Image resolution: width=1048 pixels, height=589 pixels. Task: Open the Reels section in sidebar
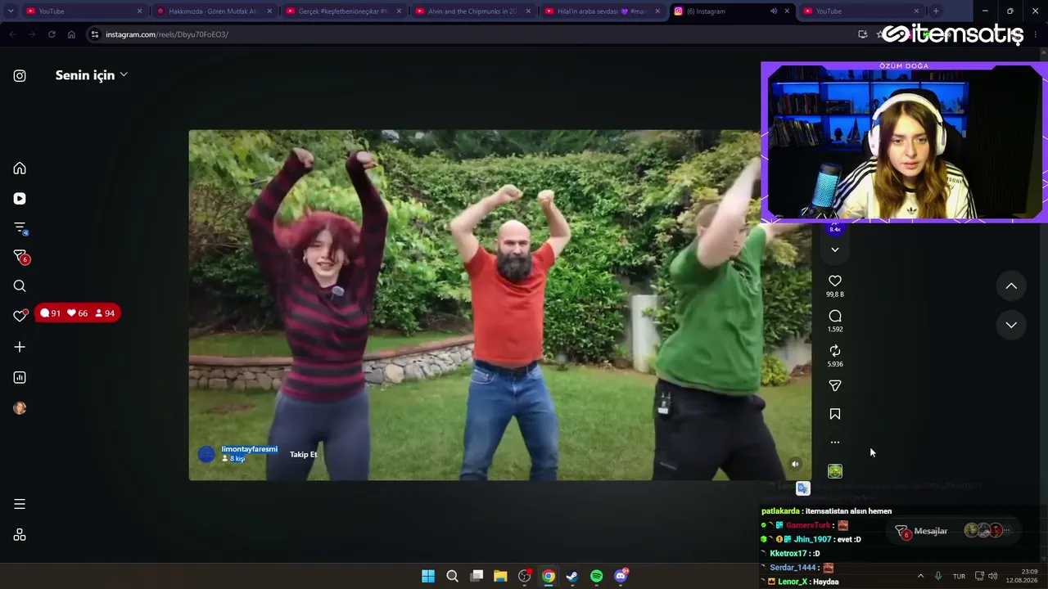click(20, 199)
